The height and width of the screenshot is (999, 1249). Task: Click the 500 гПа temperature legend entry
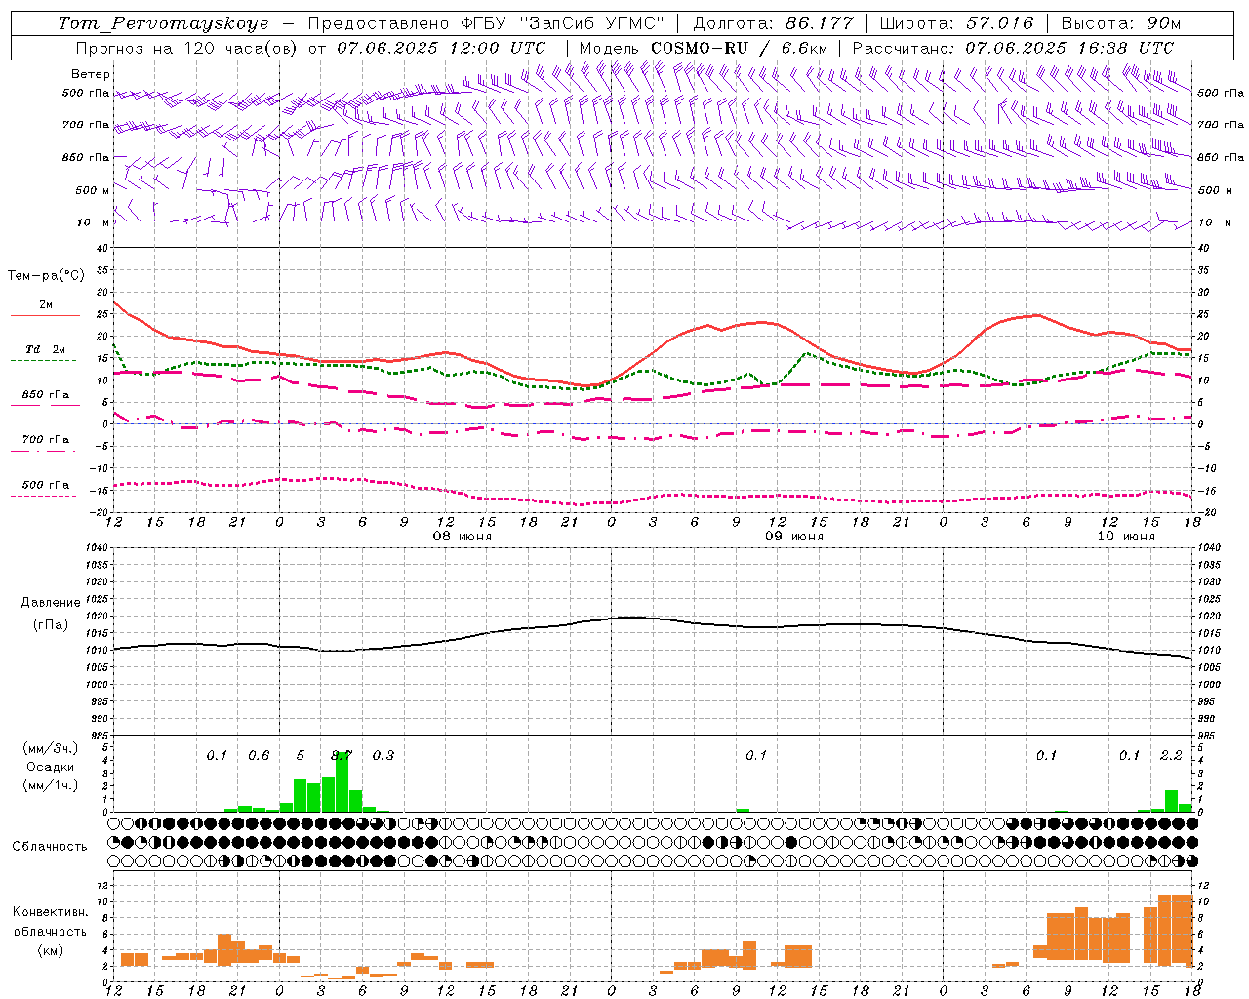(45, 485)
